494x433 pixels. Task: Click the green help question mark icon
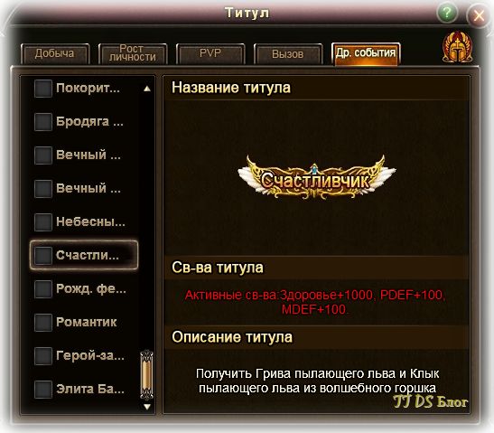pos(446,14)
